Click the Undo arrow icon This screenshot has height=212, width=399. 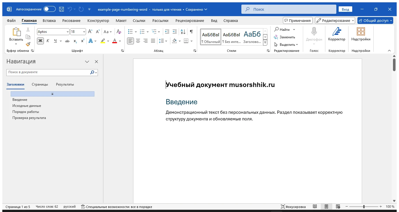pyautogui.click(x=70, y=9)
